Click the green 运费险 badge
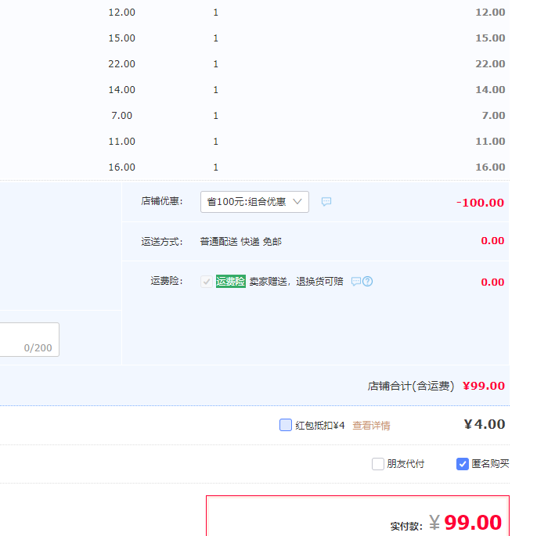The width and height of the screenshot is (537, 536). pos(231,282)
